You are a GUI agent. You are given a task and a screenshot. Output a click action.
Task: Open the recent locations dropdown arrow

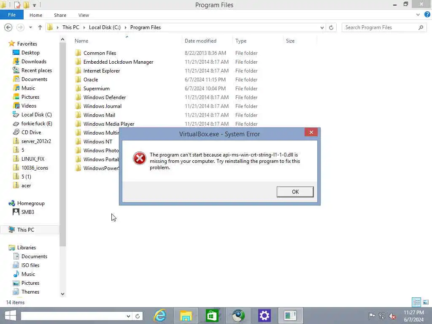click(30, 27)
